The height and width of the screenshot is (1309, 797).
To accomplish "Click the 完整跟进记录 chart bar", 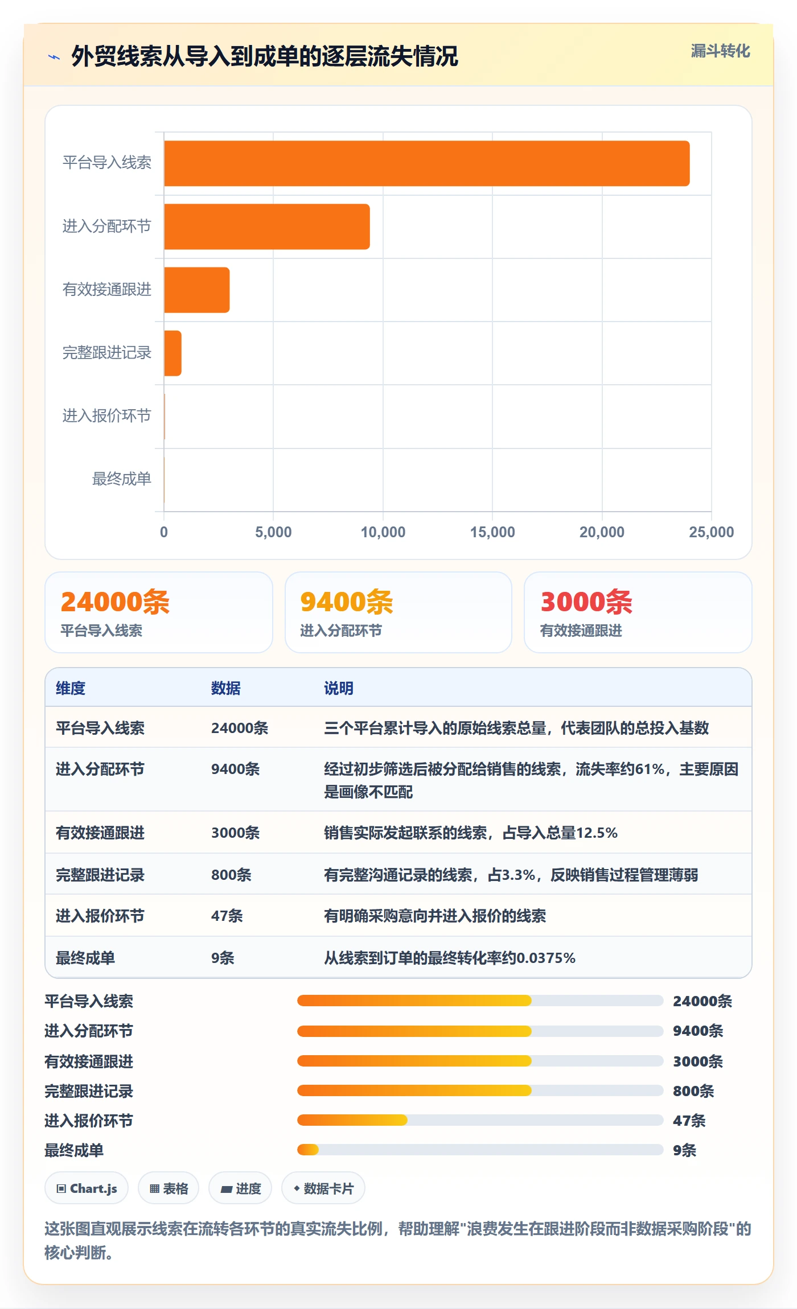I will coord(172,353).
